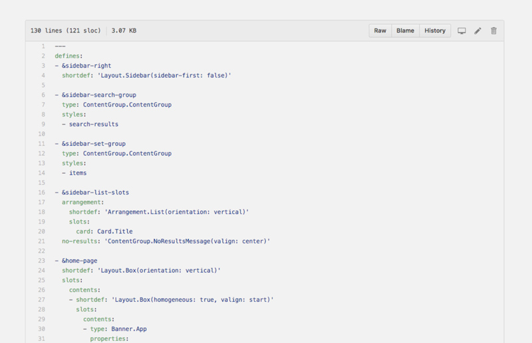Select line number 11
Image resolution: width=532 pixels, height=343 pixels.
coord(41,143)
